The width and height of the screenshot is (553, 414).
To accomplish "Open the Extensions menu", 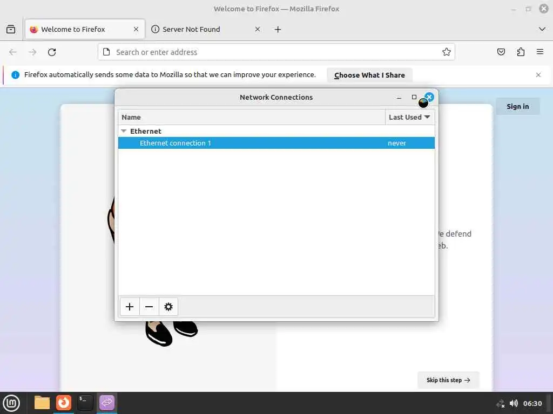I will (521, 52).
